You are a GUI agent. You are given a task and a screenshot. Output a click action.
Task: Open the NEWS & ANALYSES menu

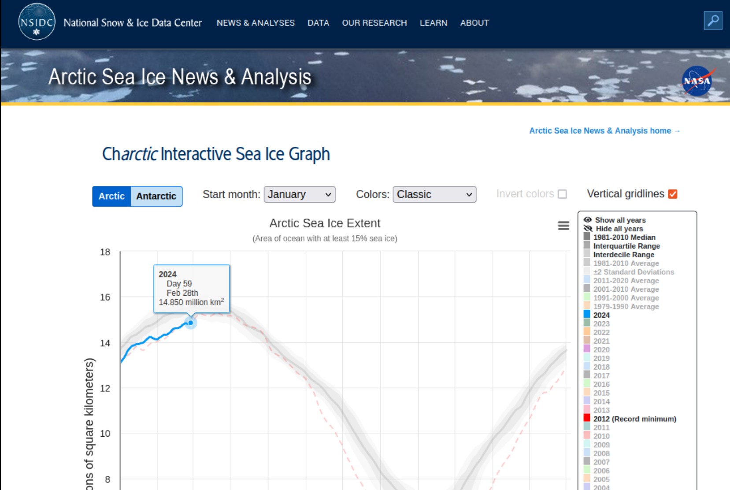[x=256, y=23]
